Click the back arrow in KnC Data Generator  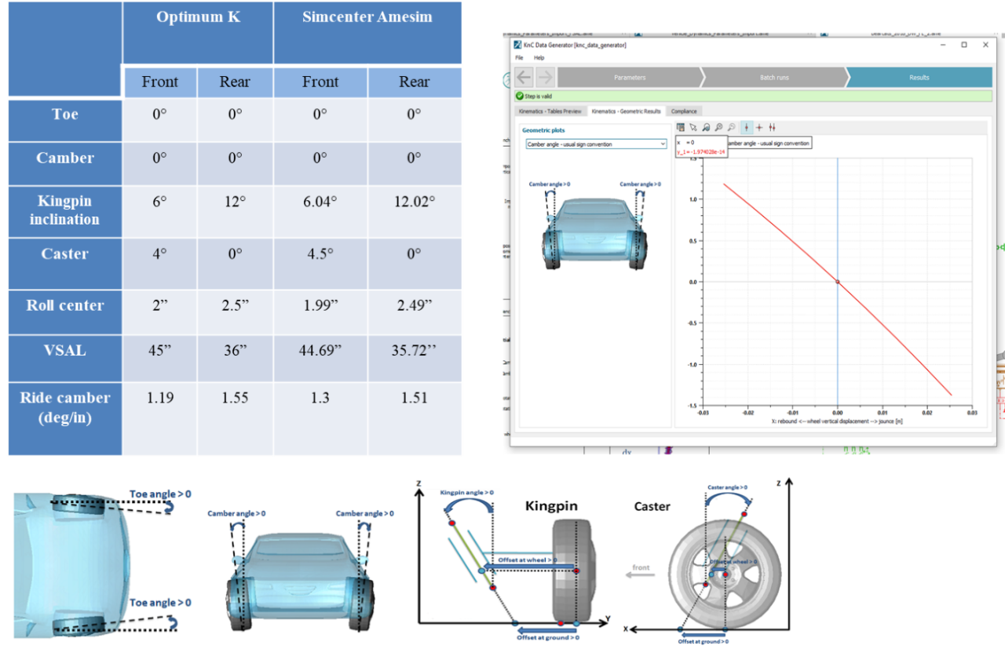(524, 77)
